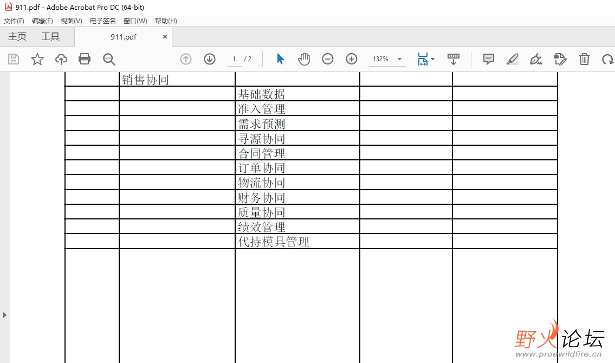Add to favorites with the star icon

(x=37, y=59)
